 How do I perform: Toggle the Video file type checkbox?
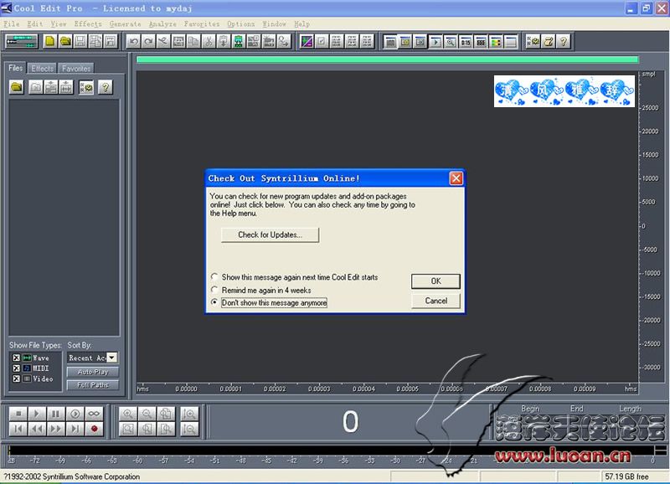tap(16, 378)
